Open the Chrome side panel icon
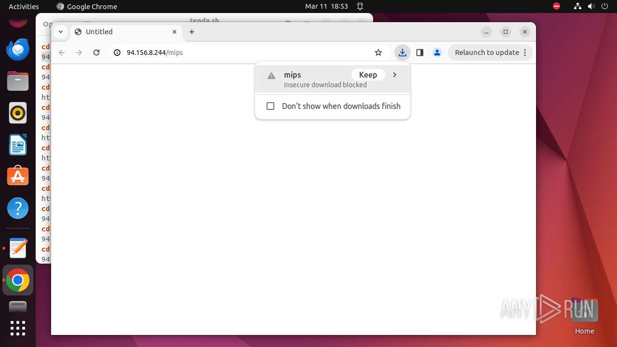Viewport: 617px width, 347px height. [x=420, y=53]
